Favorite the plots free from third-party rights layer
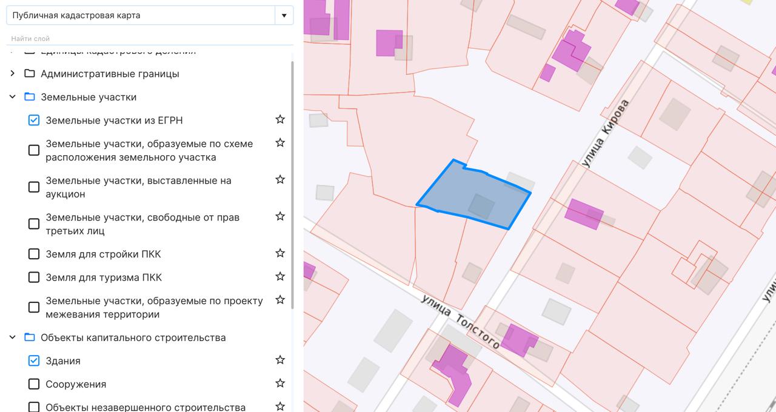Image resolution: width=776 pixels, height=412 pixels. (x=280, y=216)
